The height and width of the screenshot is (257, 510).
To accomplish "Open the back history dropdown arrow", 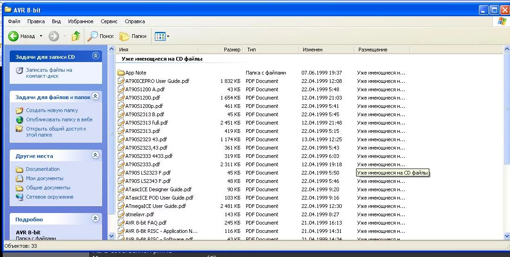I will click(x=41, y=36).
